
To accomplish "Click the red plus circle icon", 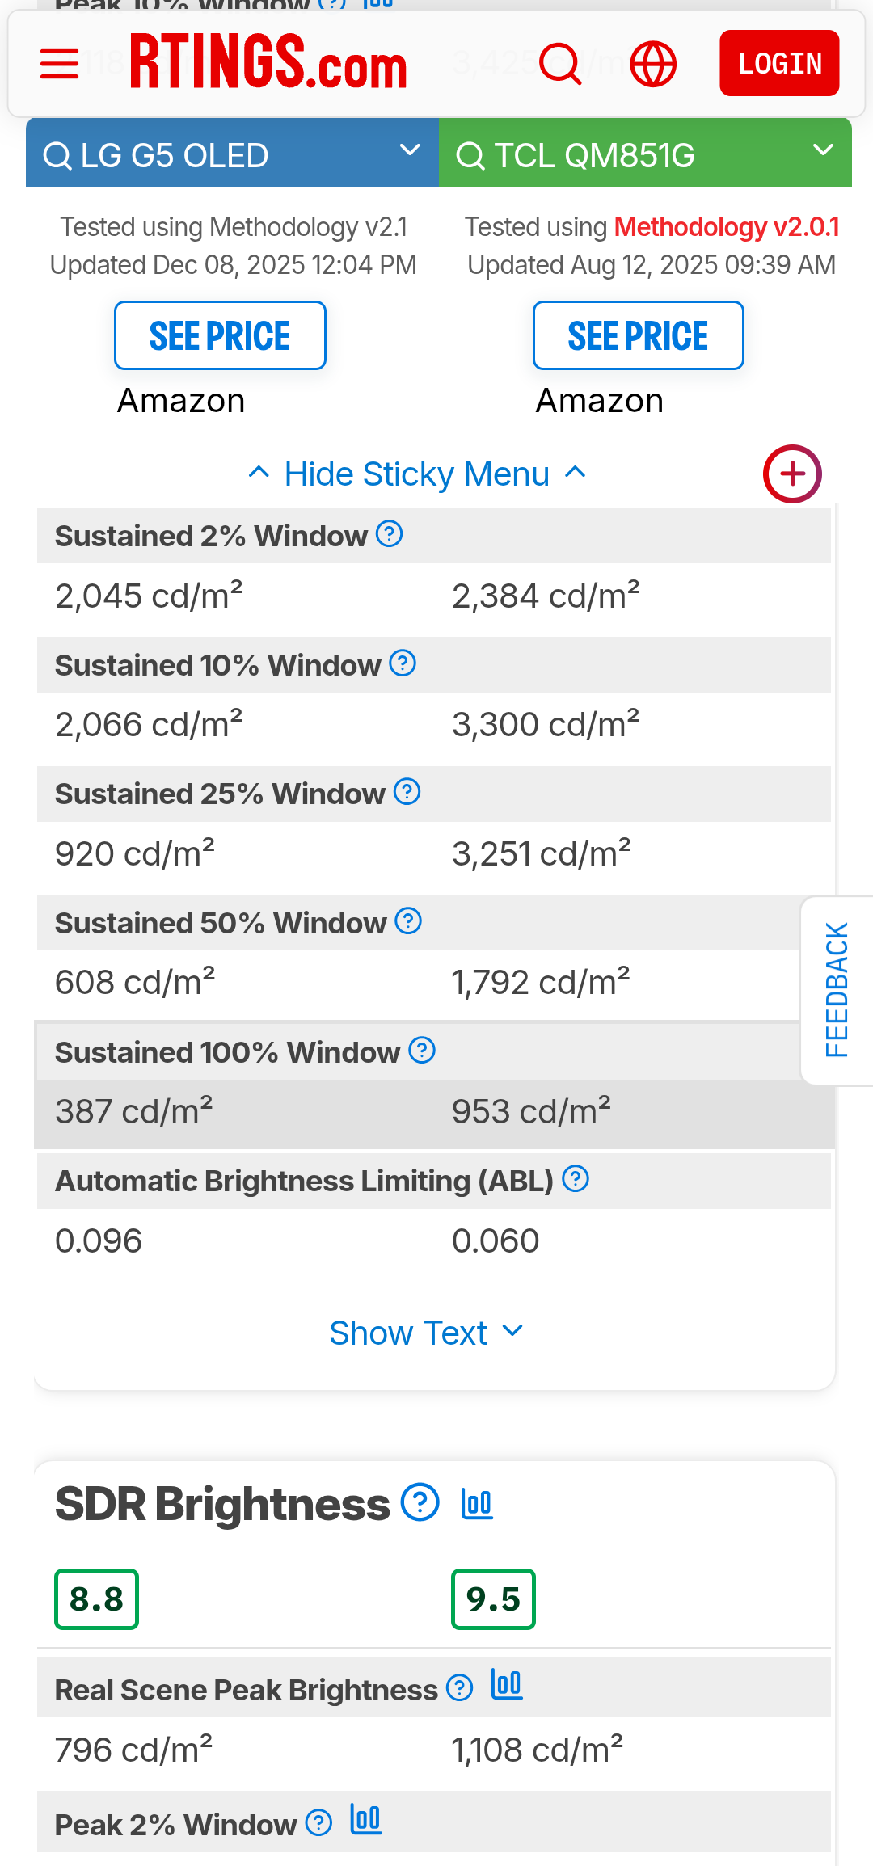I will [x=792, y=474].
